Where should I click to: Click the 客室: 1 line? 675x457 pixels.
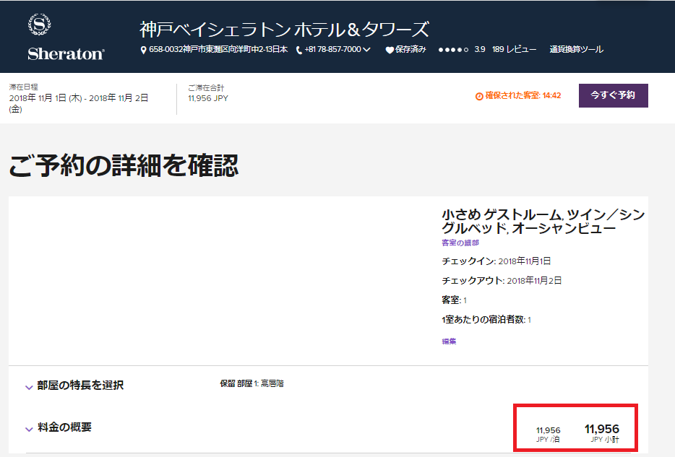coord(454,300)
